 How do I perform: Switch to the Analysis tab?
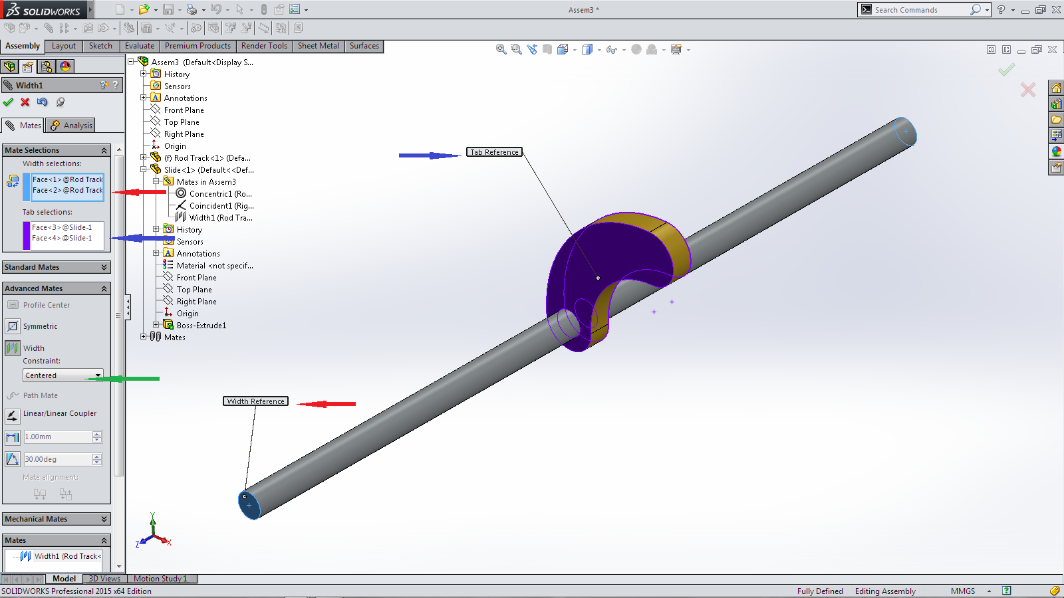(x=71, y=126)
